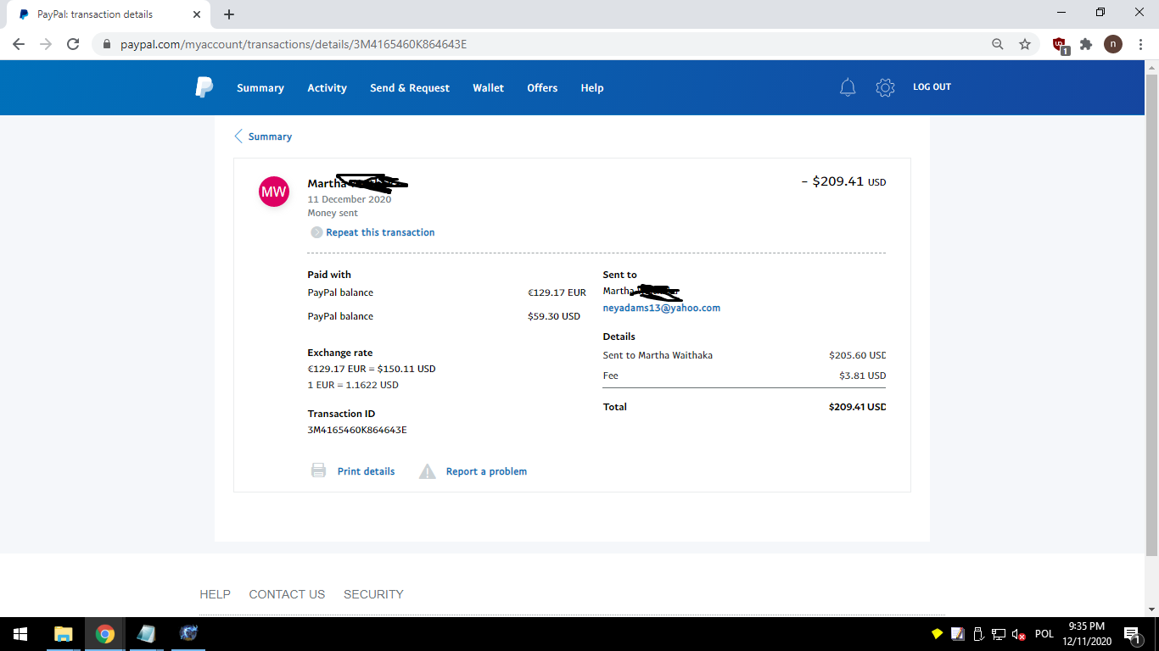The image size is (1159, 651).
Task: Open the Chrome extensions puzzle icon
Action: pos(1086,44)
